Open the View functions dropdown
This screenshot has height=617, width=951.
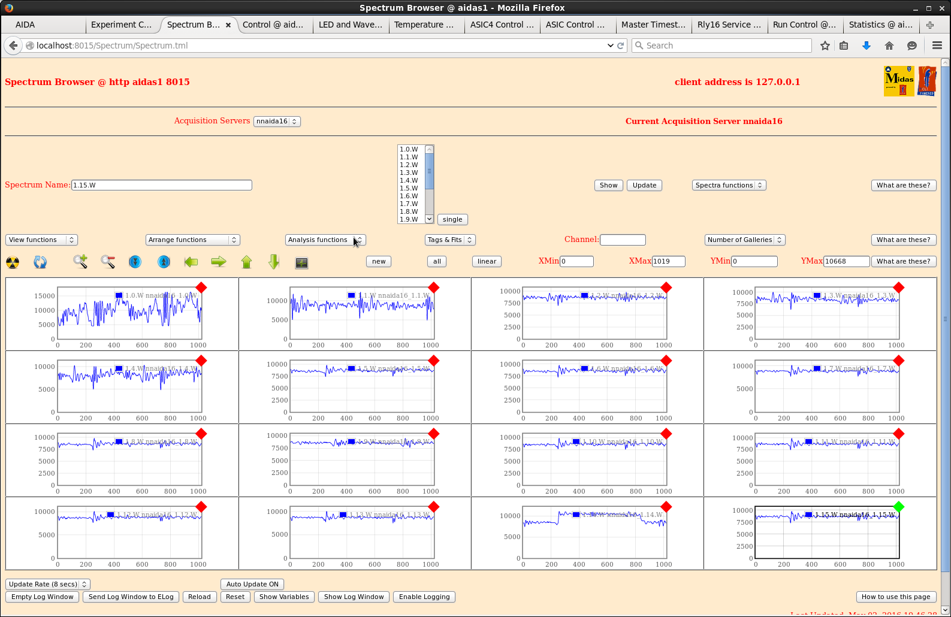42,240
